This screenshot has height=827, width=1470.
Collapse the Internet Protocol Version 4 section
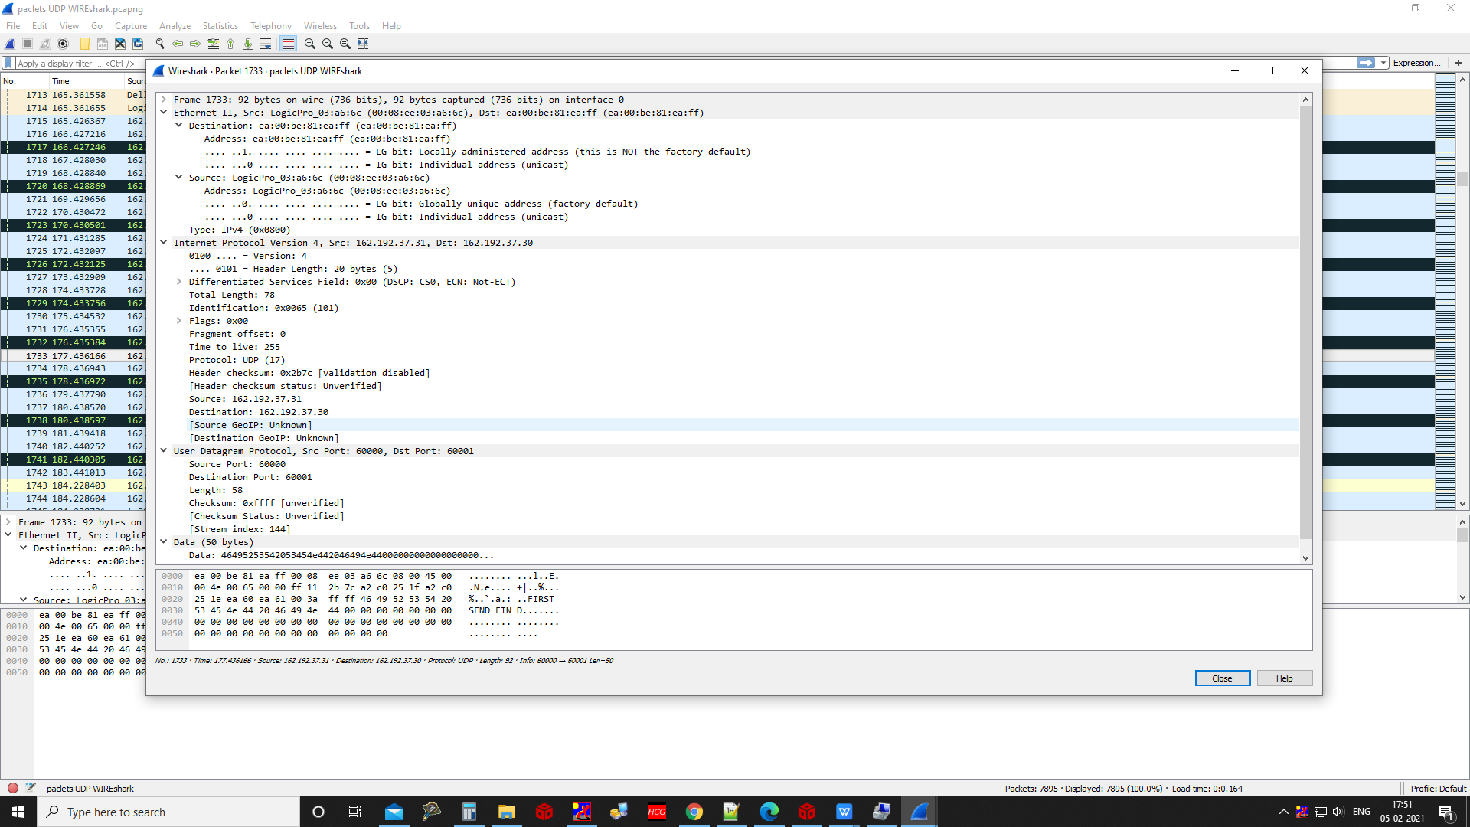pos(163,243)
